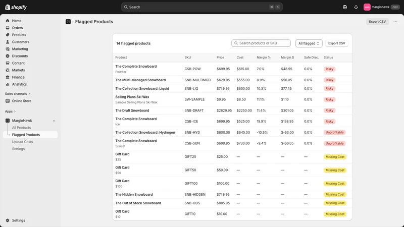The height and width of the screenshot is (227, 404).
Task: Expand the Apps section
Action: (x=10, y=111)
